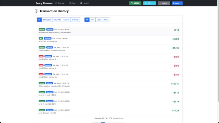219x123 pixels.
Task: Click 'Lost $100 on number 5' text
Action: (x=47, y=68)
